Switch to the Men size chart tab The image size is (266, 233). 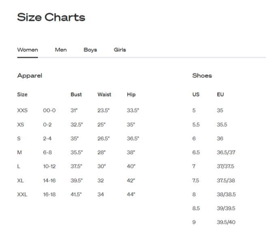tap(61, 50)
